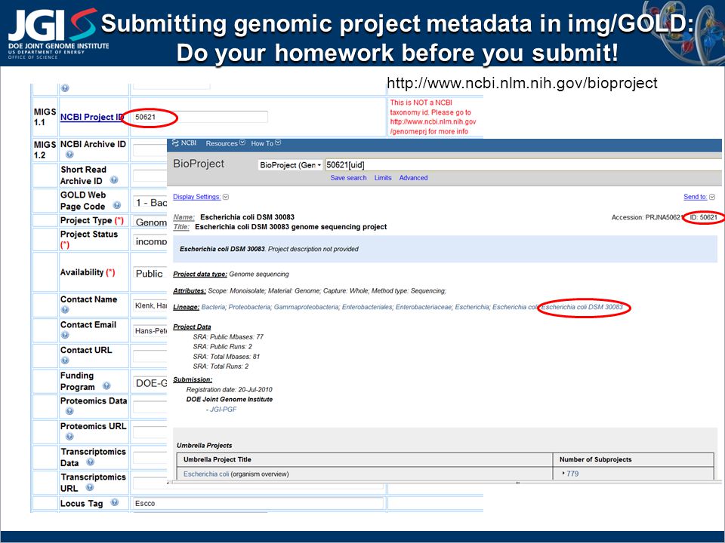
Task: Click SRA: Public Mbases: 77
Action: [228, 336]
